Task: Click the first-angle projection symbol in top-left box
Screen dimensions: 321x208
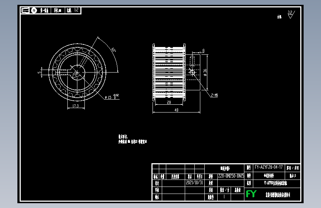Action: pos(30,10)
